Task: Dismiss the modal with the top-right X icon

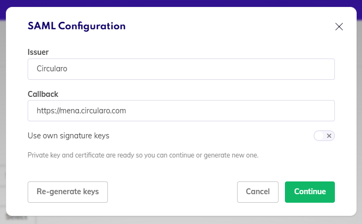Action: [x=339, y=27]
